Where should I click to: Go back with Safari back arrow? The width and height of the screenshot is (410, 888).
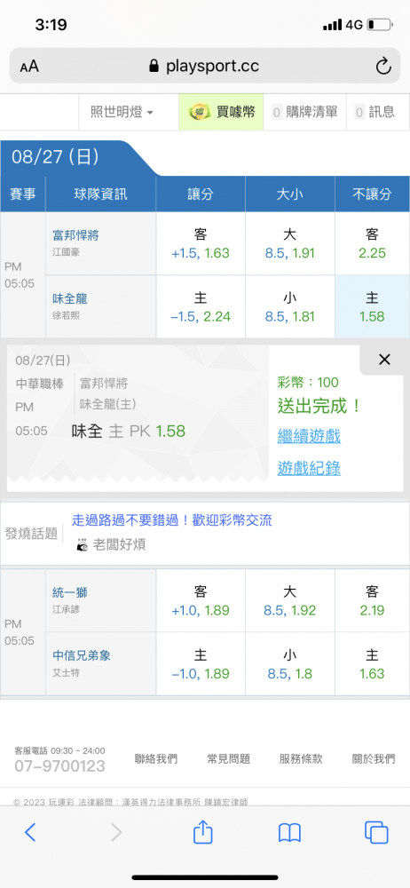pyautogui.click(x=30, y=832)
